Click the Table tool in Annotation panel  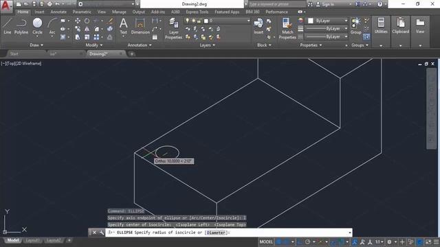155,37
